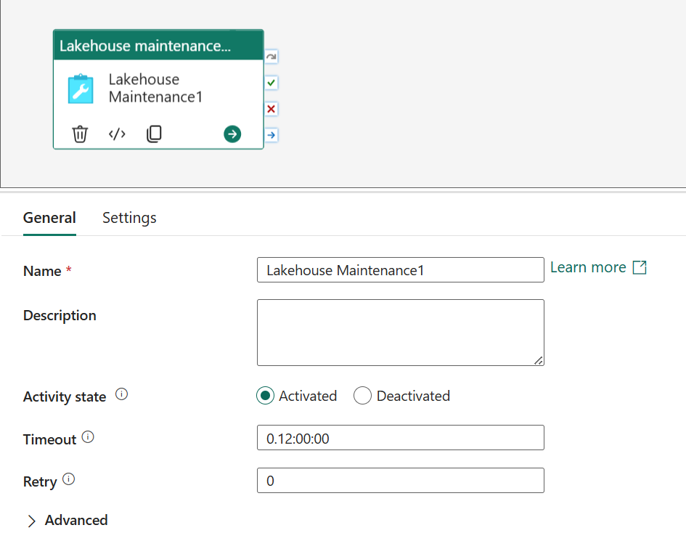Select the On skip connector icon
This screenshot has height=541, width=686.
pyautogui.click(x=271, y=57)
